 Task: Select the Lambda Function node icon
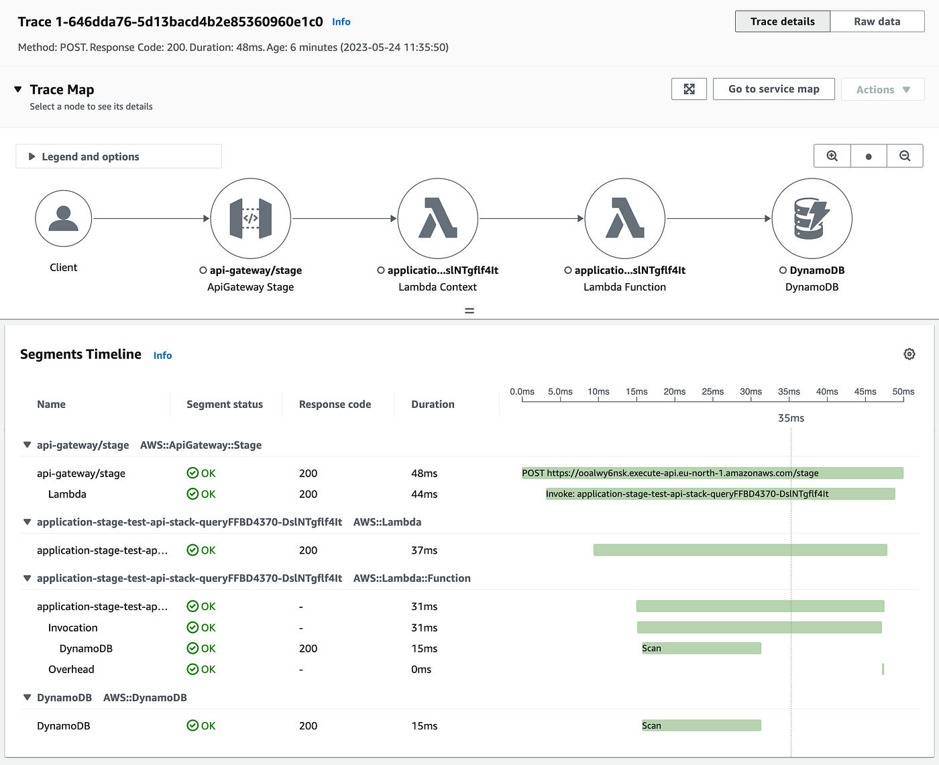[625, 219]
